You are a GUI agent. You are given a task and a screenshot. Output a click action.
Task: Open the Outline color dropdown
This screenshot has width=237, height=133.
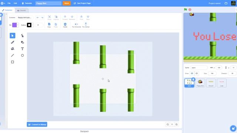tap(33, 25)
